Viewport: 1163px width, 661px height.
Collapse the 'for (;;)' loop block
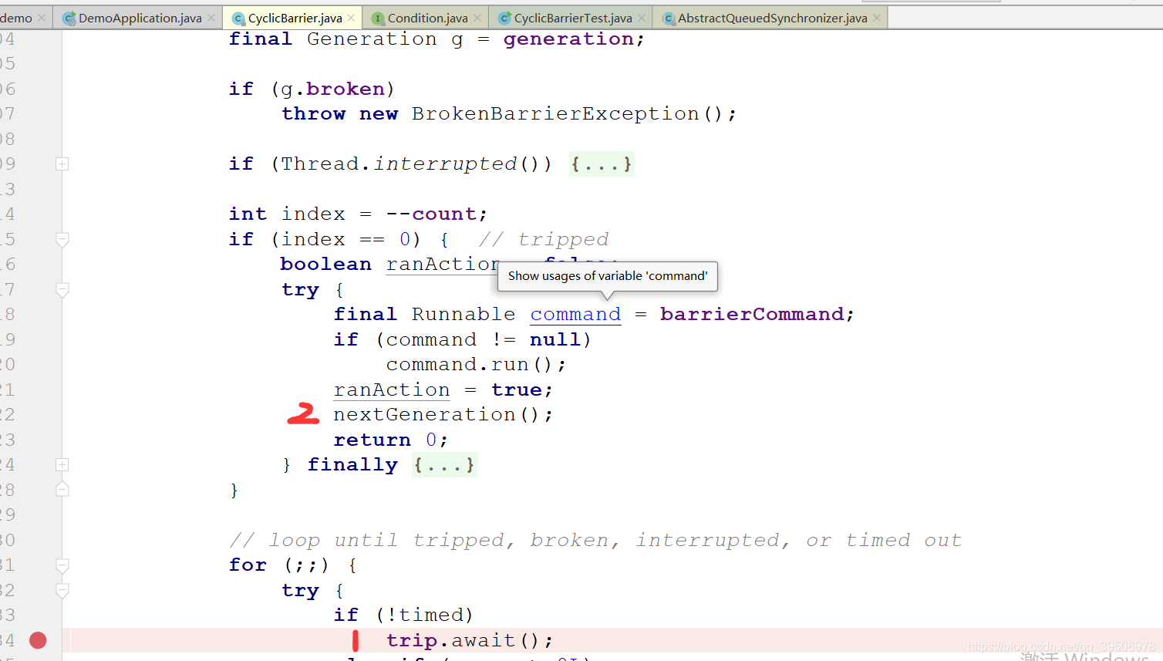[x=62, y=565]
